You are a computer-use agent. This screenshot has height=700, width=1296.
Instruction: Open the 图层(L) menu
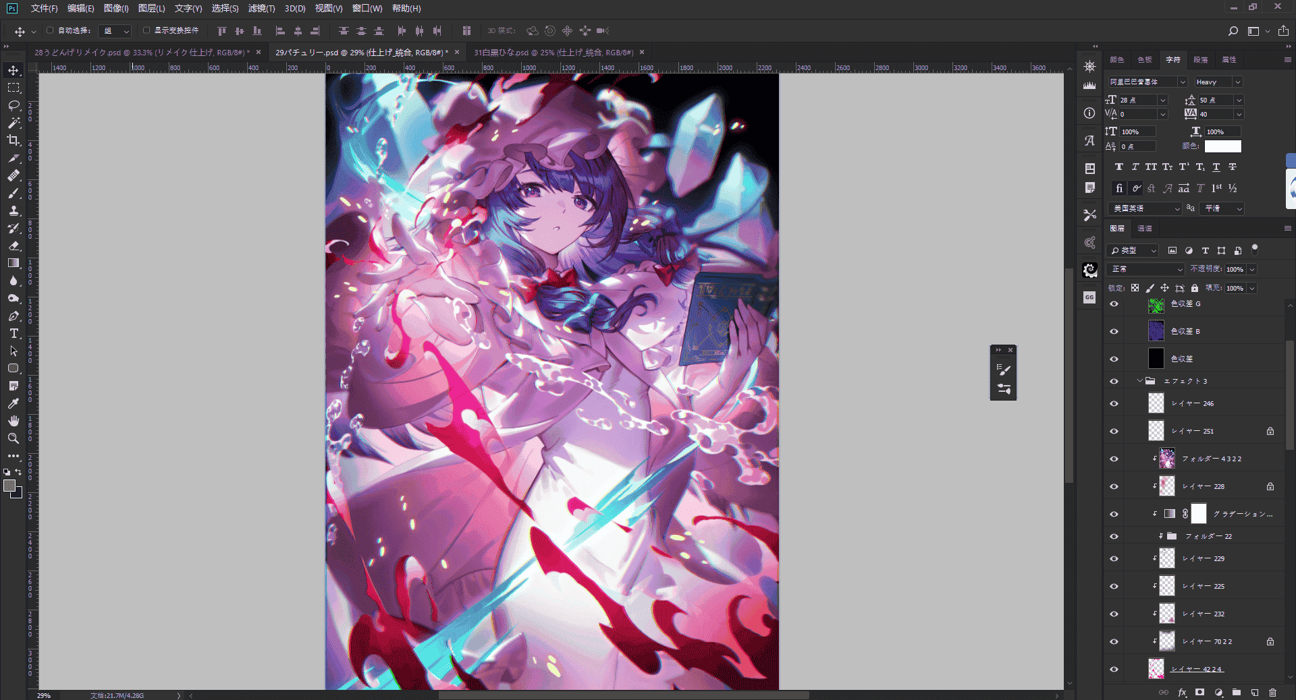(151, 8)
